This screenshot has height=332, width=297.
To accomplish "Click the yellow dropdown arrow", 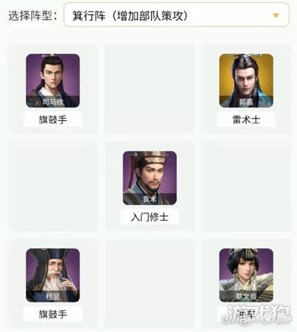I will [276, 15].
